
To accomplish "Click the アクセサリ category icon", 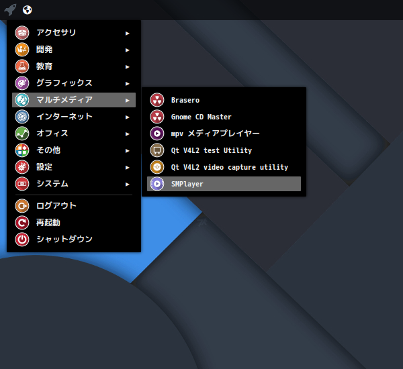I will click(x=22, y=33).
